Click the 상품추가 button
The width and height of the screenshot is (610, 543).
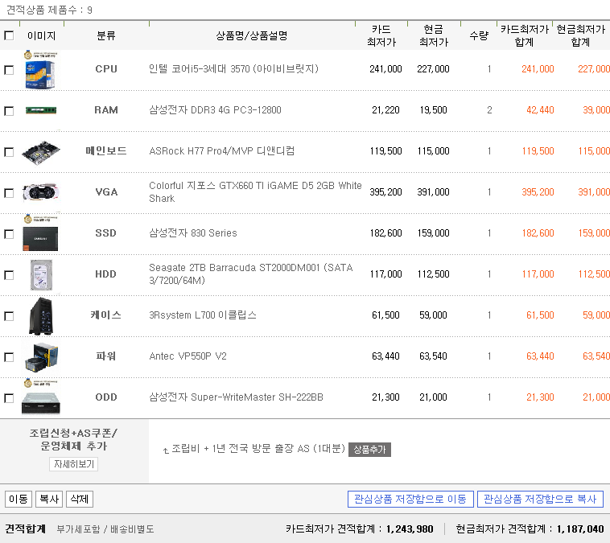[369, 449]
